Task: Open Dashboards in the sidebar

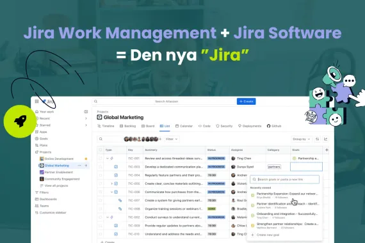Action: pyautogui.click(x=46, y=200)
